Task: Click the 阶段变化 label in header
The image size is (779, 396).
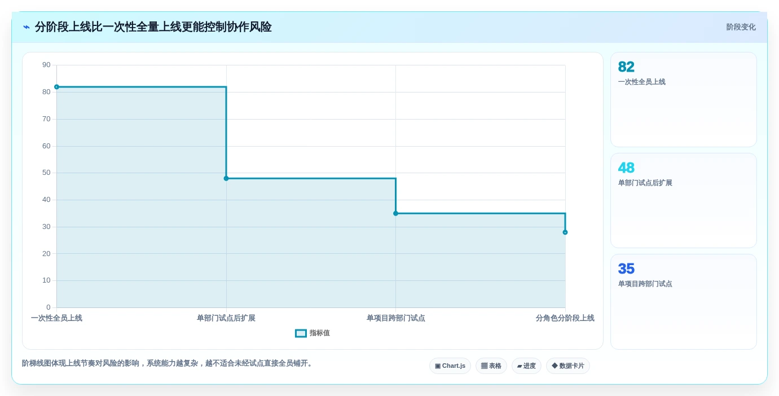Action: point(741,27)
